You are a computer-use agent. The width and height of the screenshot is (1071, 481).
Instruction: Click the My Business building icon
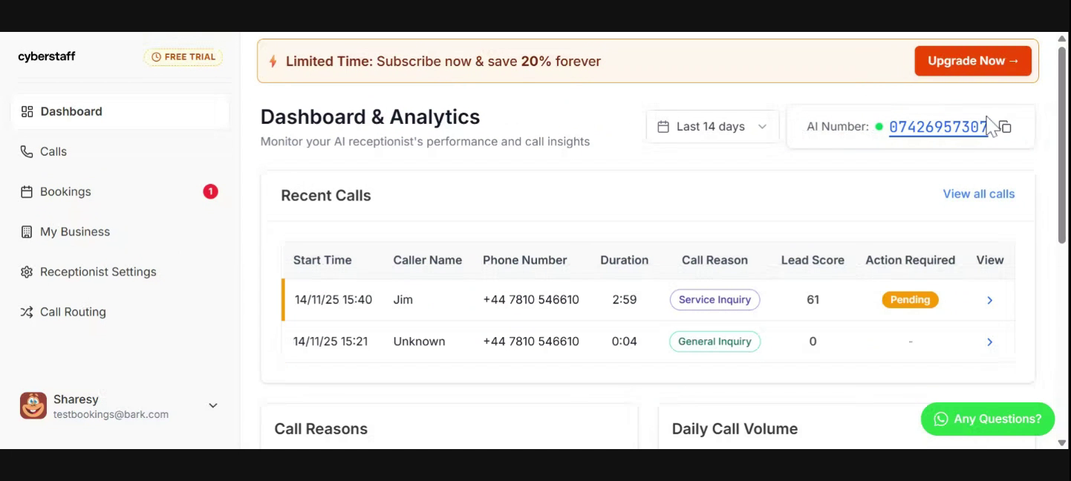tap(27, 232)
